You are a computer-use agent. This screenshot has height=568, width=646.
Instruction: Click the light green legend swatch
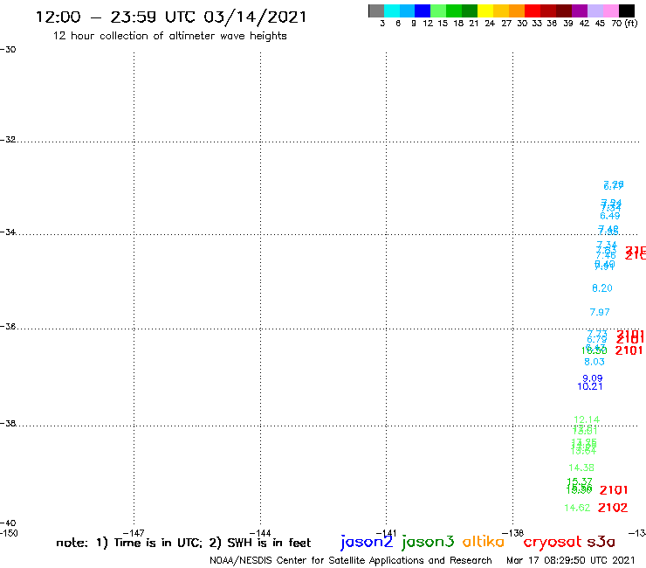(438, 10)
